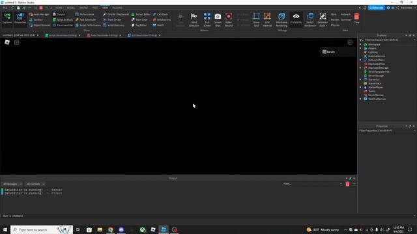The height and width of the screenshot is (234, 417).
Task: Open the Object Browser
Action: click(x=40, y=25)
